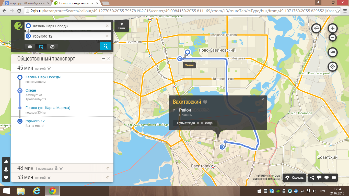Share the map link
The image size is (349, 196).
pyautogui.click(x=312, y=178)
